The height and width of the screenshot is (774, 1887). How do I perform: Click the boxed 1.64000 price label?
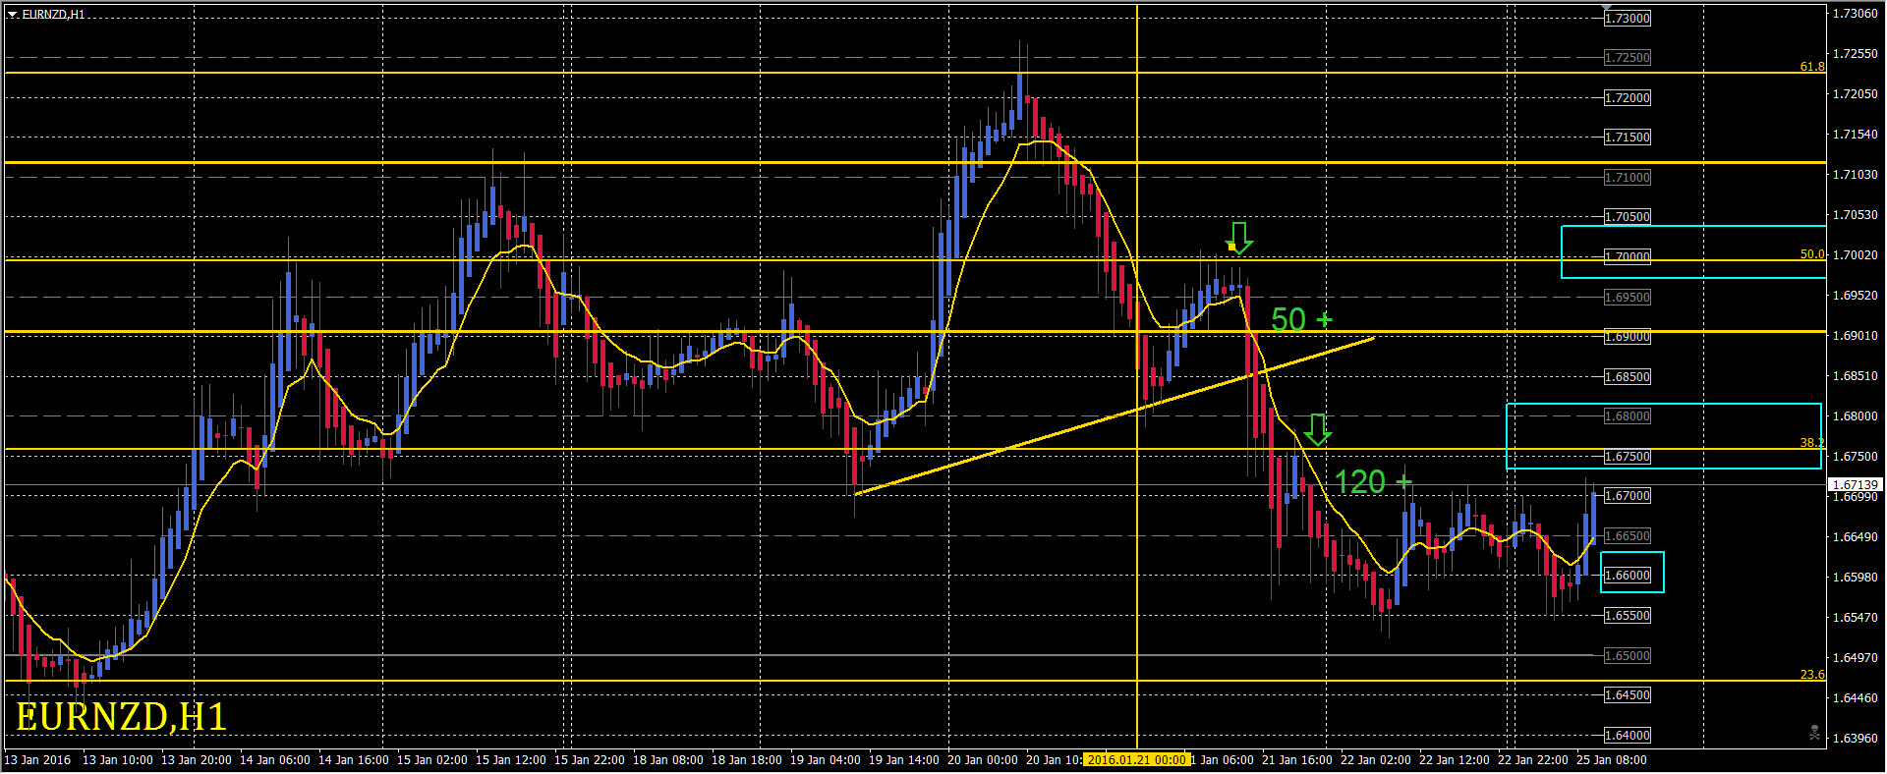[x=1628, y=736]
